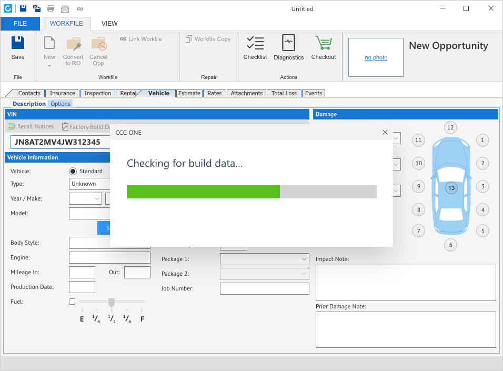Open the FILE menu
The height and width of the screenshot is (371, 503).
[20, 24]
